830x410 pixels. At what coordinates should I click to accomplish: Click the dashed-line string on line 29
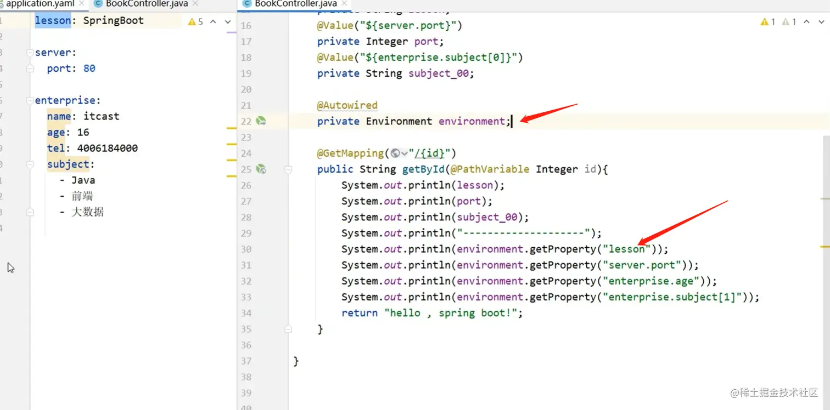pyautogui.click(x=524, y=234)
